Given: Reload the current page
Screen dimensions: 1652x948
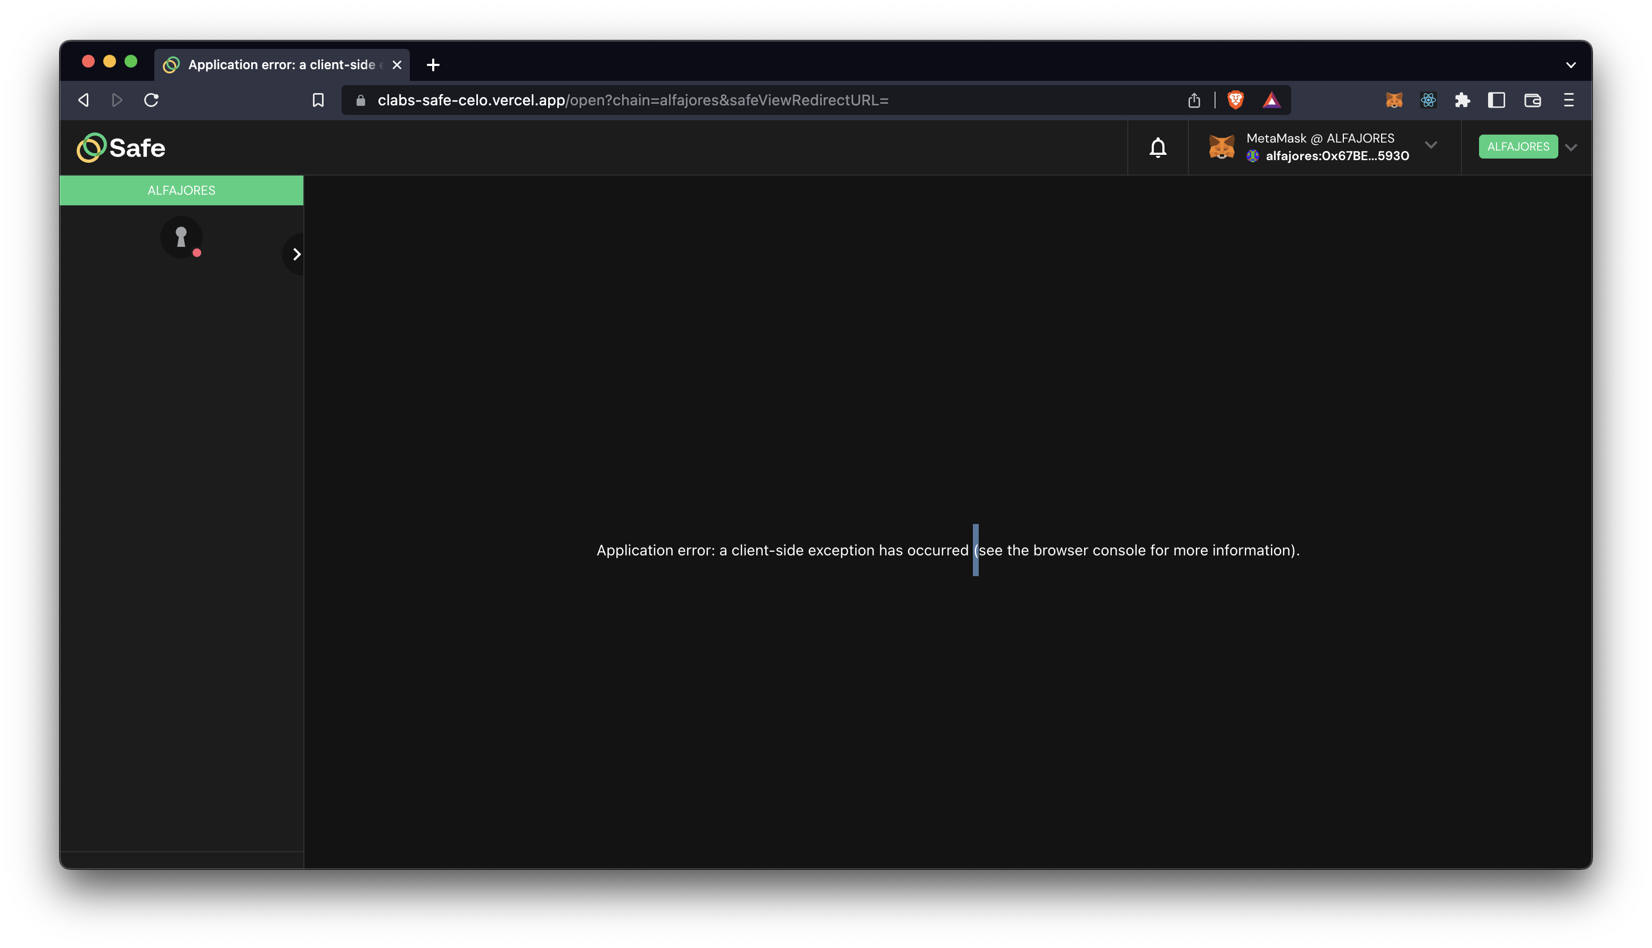Looking at the screenshot, I should coord(151,99).
